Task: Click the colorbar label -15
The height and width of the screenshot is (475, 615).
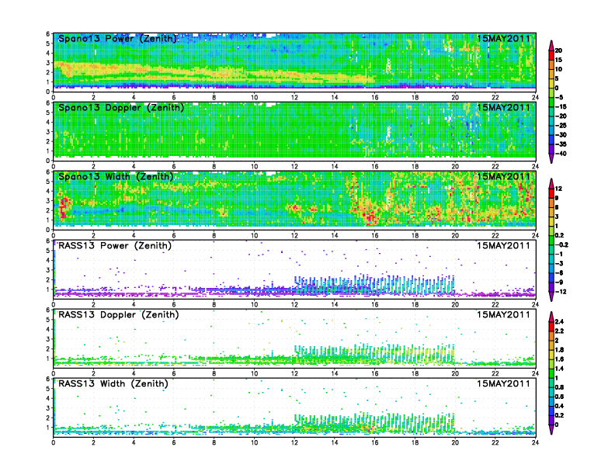Action: click(x=561, y=107)
